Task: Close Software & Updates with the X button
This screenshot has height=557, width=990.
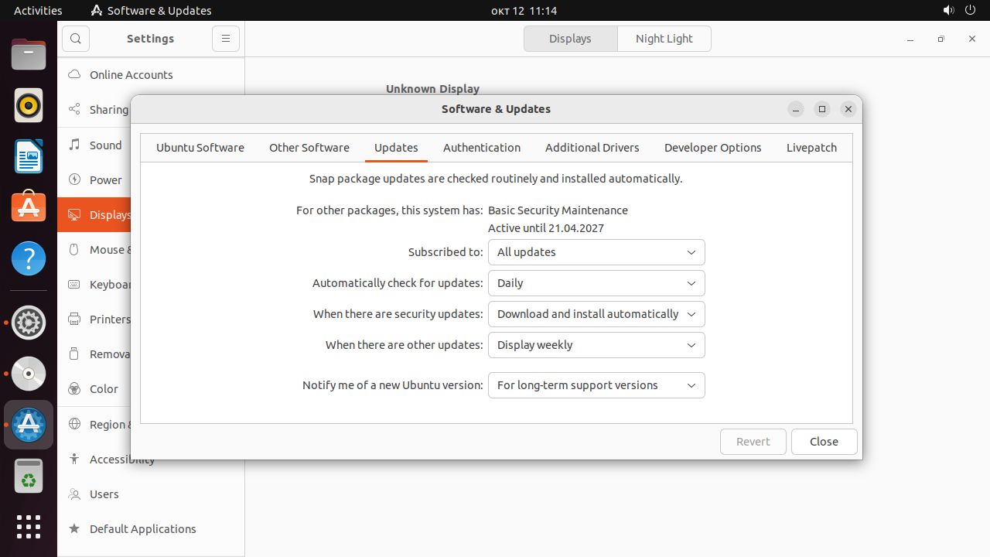Action: pyautogui.click(x=848, y=109)
